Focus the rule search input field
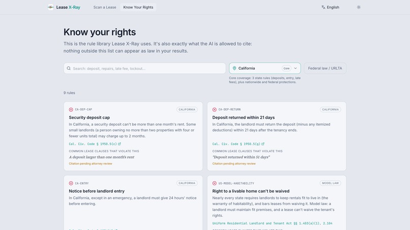The image size is (410, 230). pos(144,69)
